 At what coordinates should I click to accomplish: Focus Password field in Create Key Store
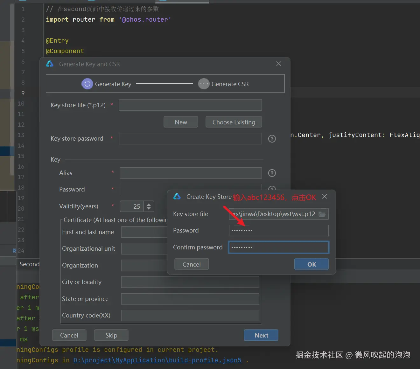coord(278,231)
